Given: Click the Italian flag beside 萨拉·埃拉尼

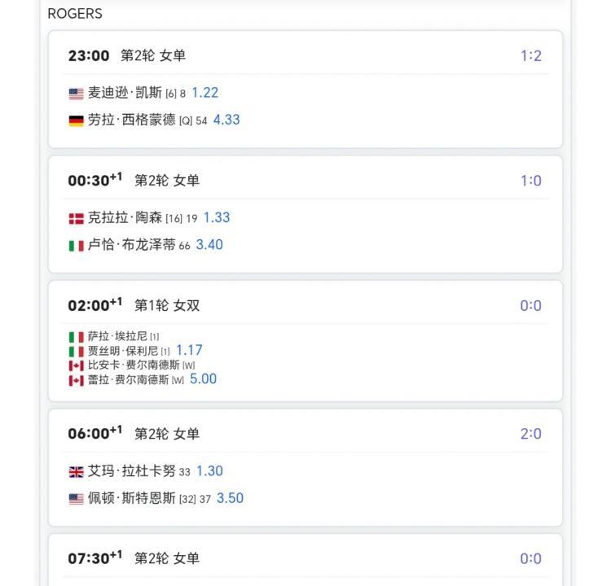Looking at the screenshot, I should click(76, 336).
